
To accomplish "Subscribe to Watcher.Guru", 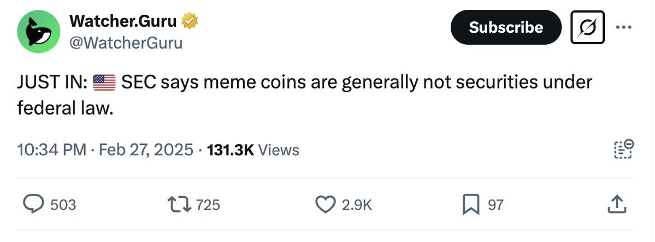I will point(506,27).
